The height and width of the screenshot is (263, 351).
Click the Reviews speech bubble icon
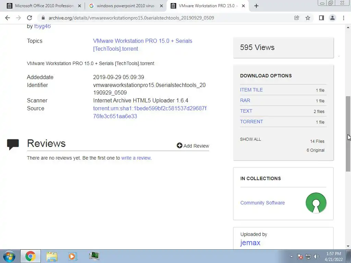coord(13,145)
